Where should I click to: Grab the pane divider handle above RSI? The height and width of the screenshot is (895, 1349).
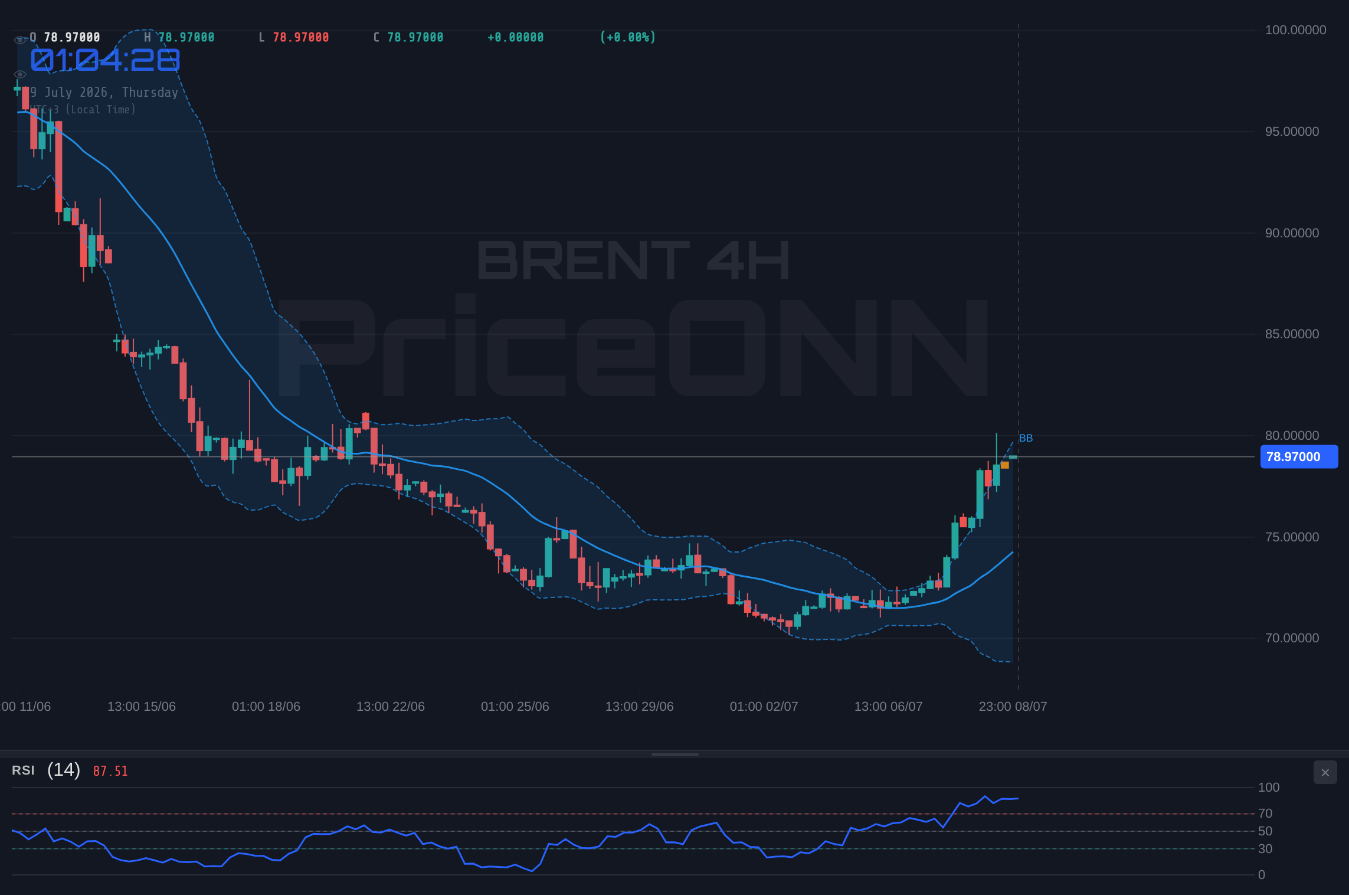(674, 754)
